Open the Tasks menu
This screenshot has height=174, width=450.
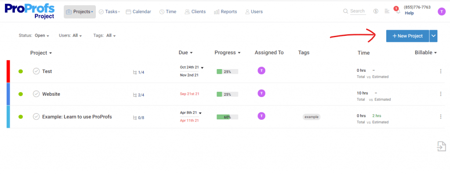109,12
